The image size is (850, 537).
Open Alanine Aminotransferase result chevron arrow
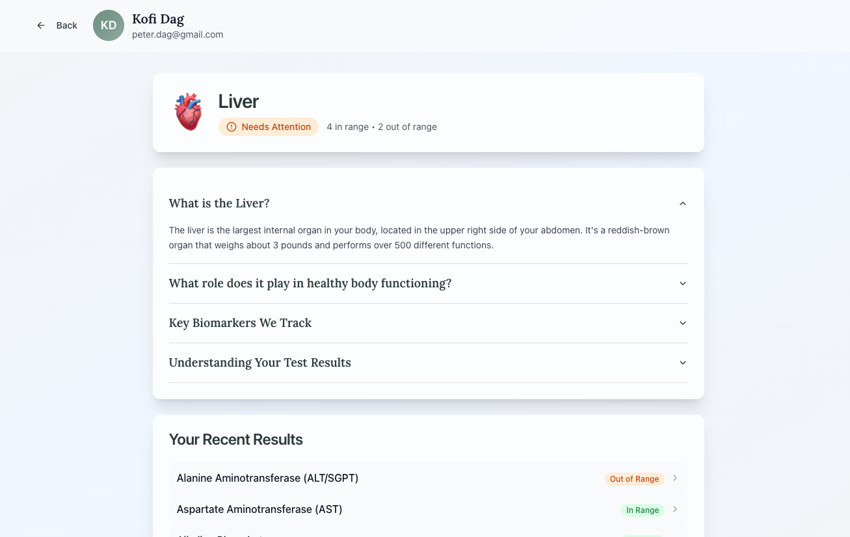coord(675,478)
